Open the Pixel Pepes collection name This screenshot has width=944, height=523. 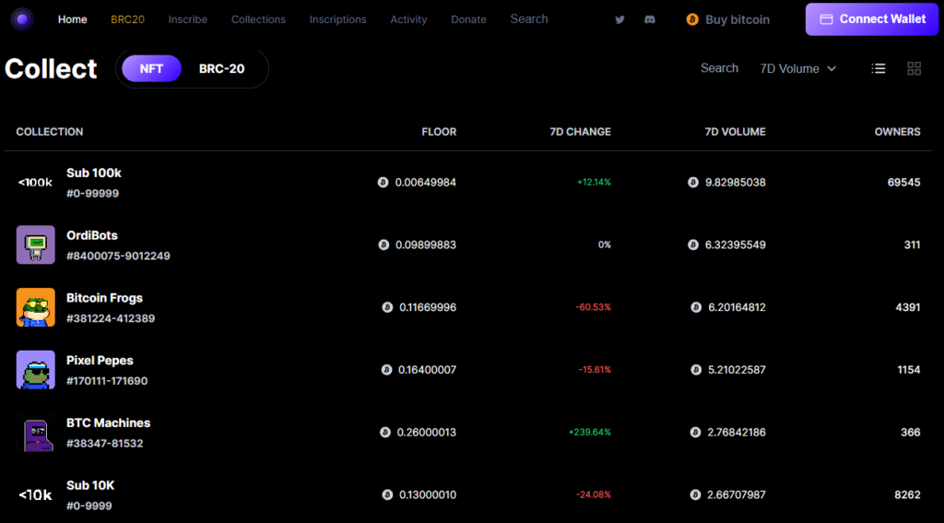(100, 361)
